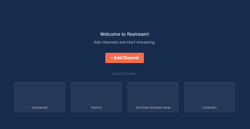The height and width of the screenshot is (129, 250).
Task: Click the 'Welcome to Restream!' heading
Action: (x=125, y=34)
